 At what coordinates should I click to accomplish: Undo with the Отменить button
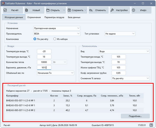tap(99, 10)
